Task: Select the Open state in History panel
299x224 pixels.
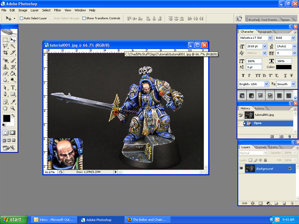Action: coord(258,123)
